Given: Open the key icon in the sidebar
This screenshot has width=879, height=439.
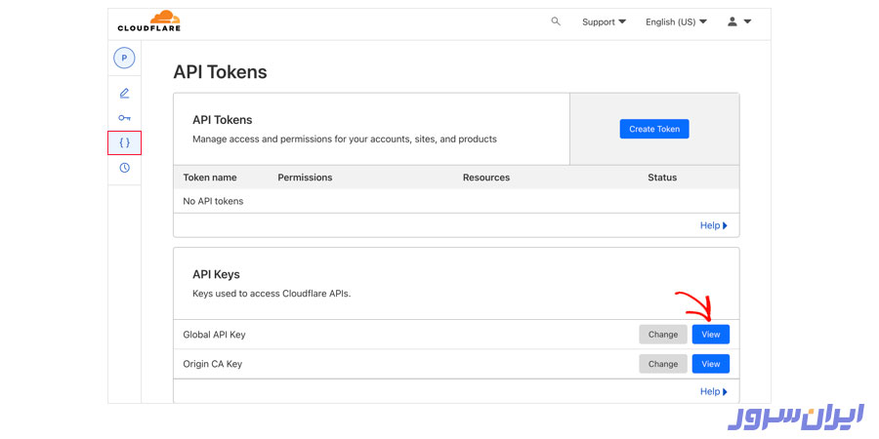Looking at the screenshot, I should [124, 118].
